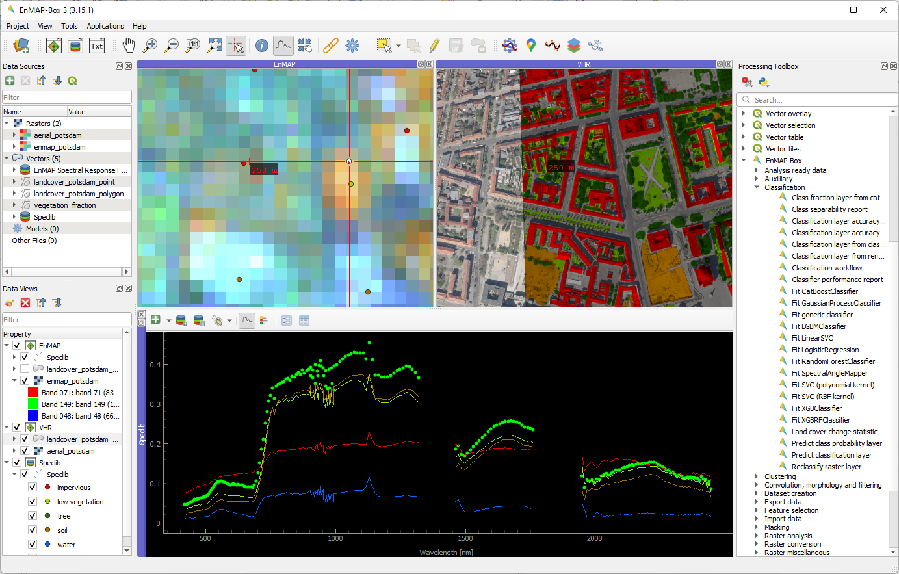Open the Project menu
The height and width of the screenshot is (574, 899).
click(18, 26)
